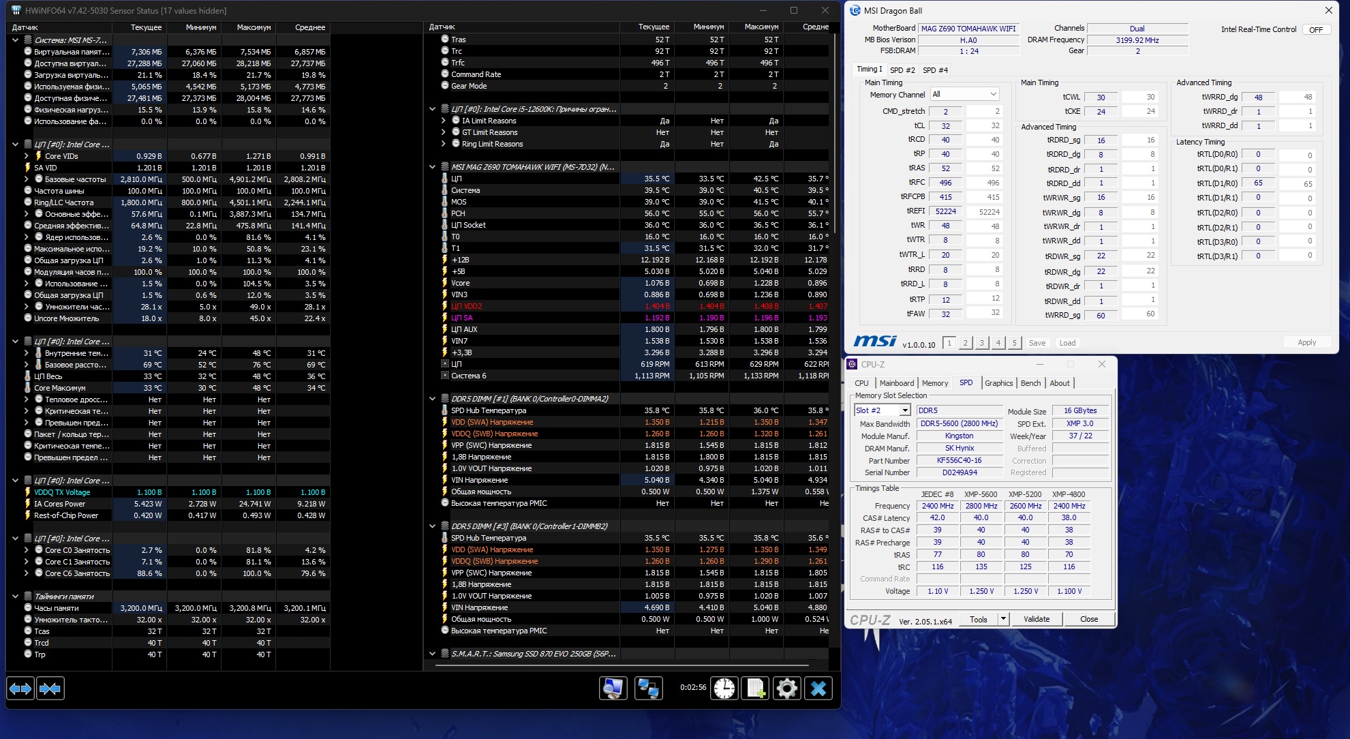Toggle Intel Real-Time Control OFF switch
This screenshot has height=739, width=1350.
(x=1316, y=29)
